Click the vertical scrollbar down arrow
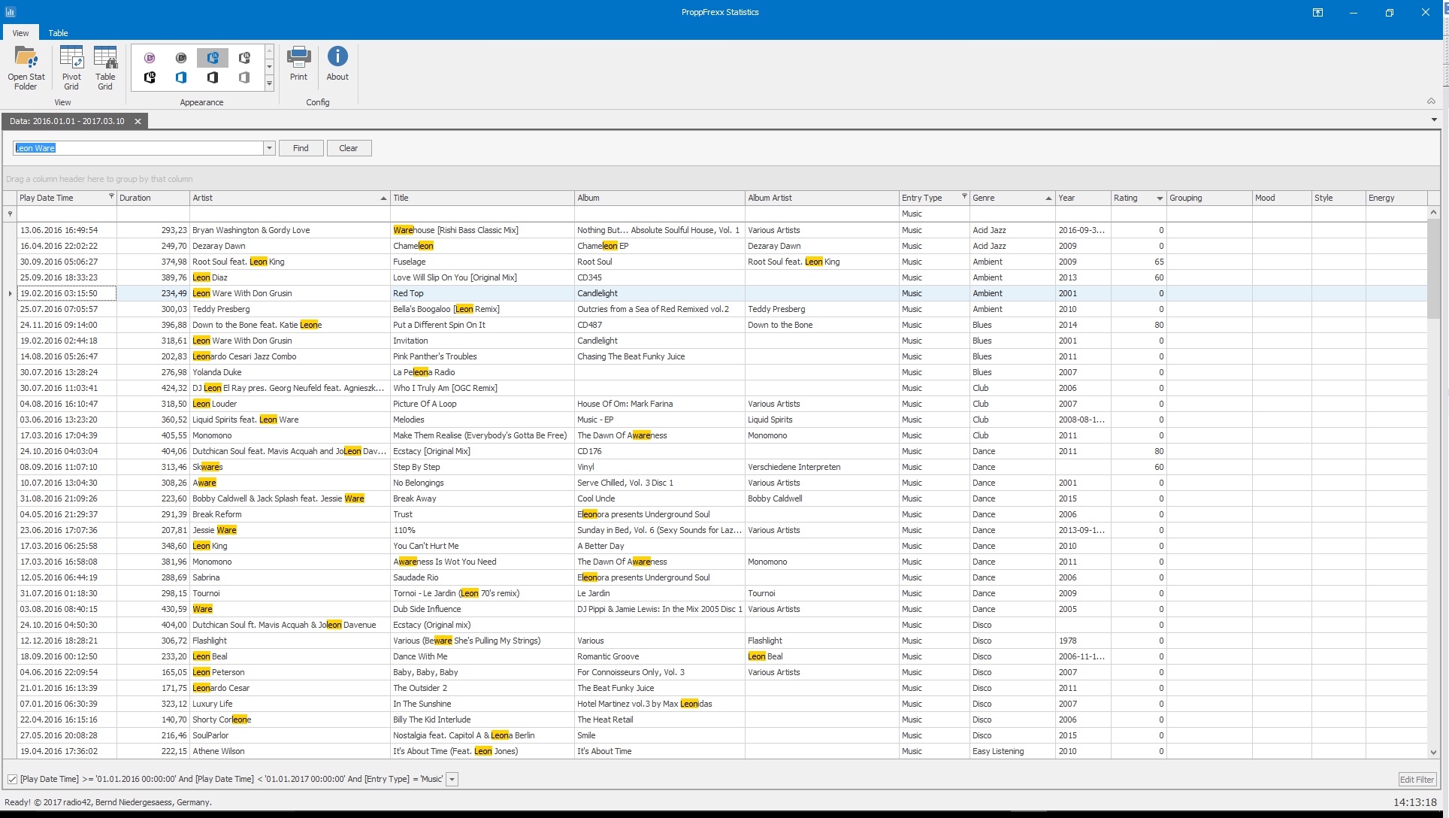 (1433, 752)
